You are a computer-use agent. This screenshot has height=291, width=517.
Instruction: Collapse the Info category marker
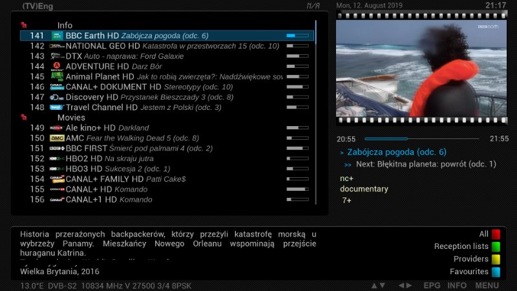tap(24, 25)
